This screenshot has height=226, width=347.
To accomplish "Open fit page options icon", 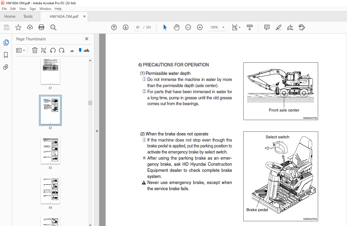I will tap(236, 27).
